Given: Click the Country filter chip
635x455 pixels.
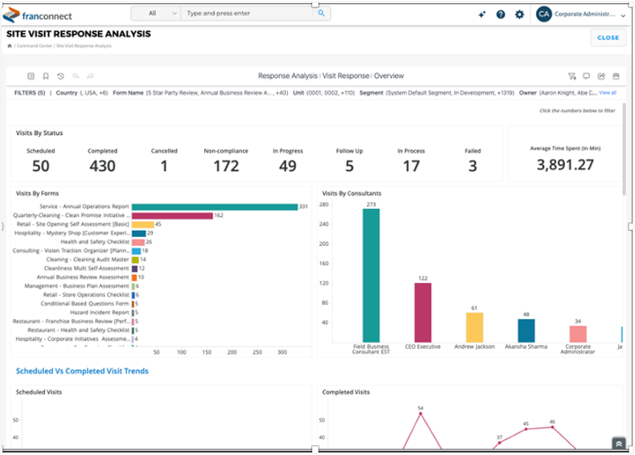Looking at the screenshot, I should pos(82,92).
